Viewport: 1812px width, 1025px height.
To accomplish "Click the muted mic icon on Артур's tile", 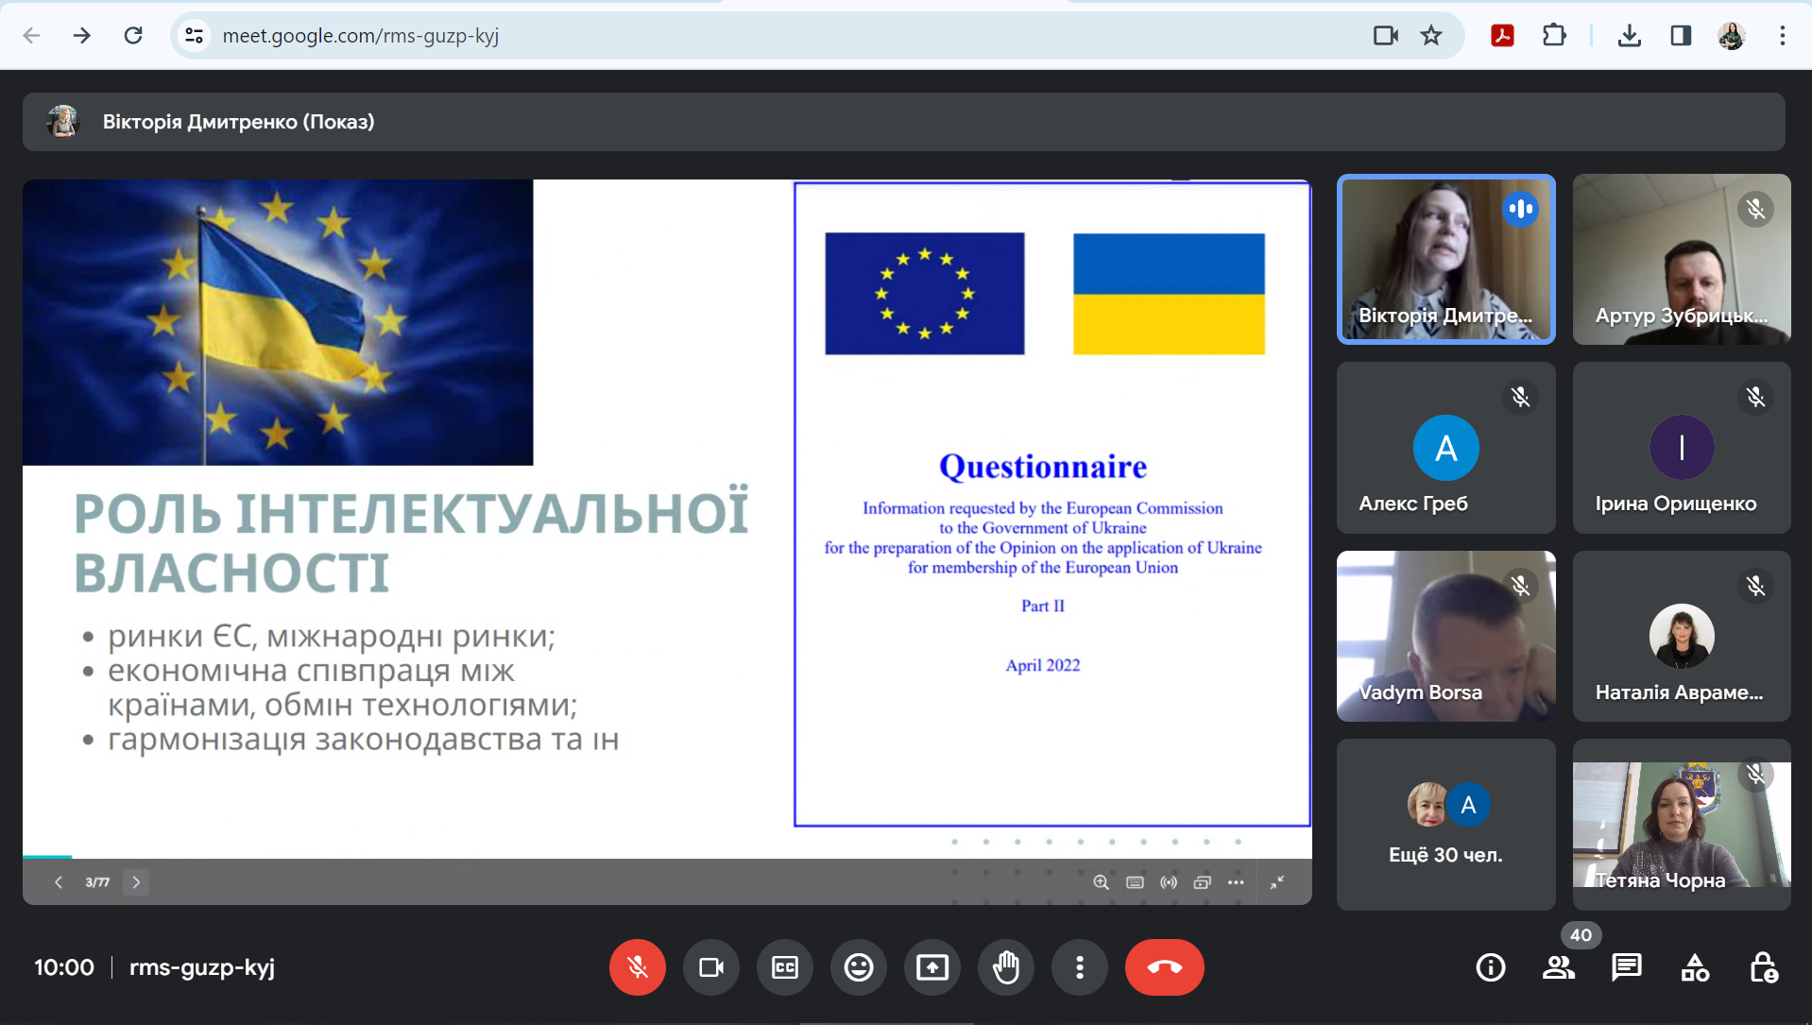I will 1755,209.
